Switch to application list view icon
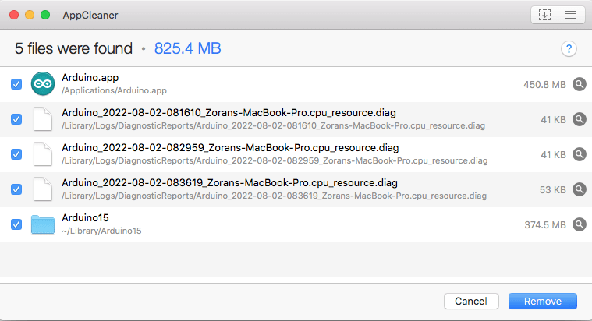The width and height of the screenshot is (592, 321). click(x=571, y=15)
